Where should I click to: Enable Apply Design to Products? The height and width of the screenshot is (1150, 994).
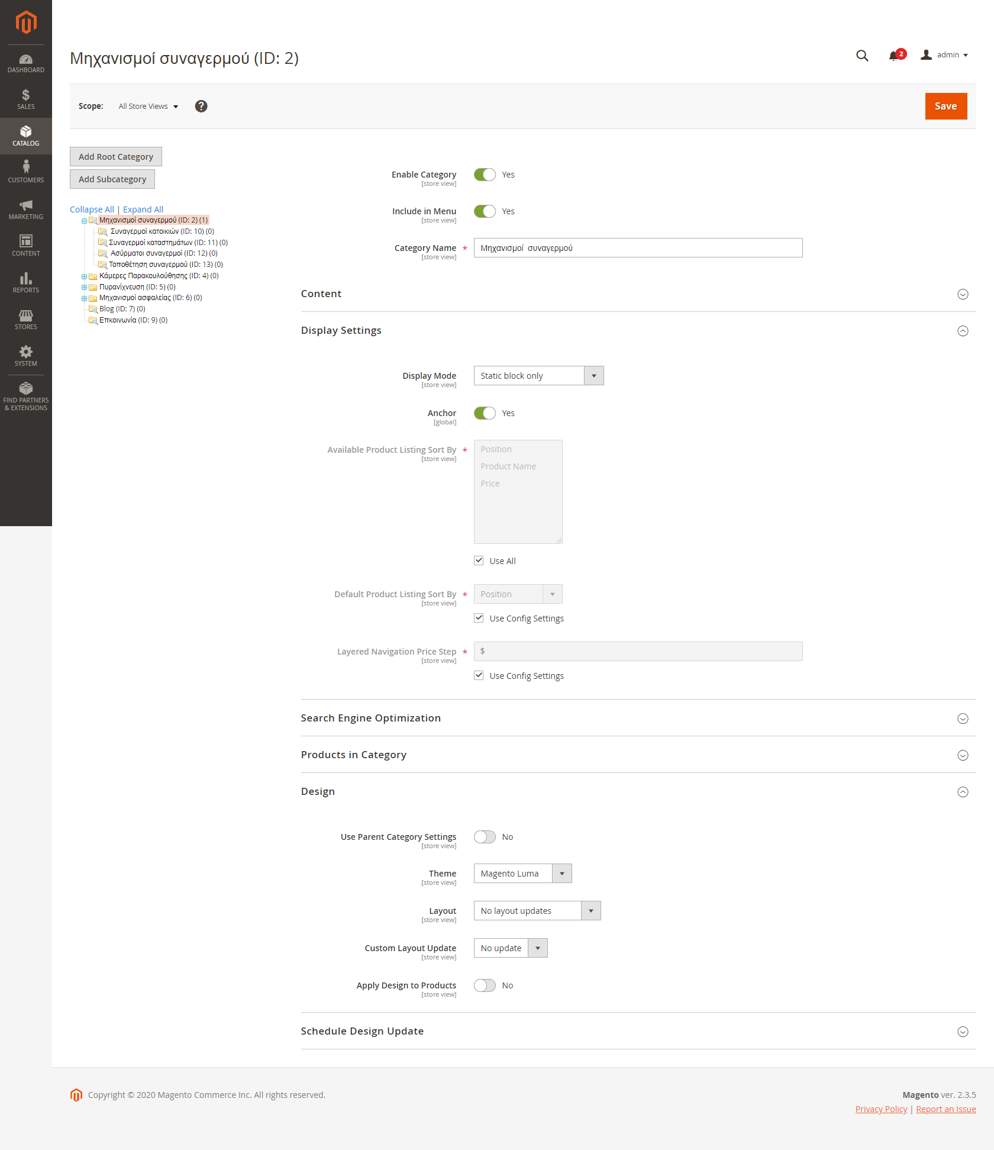pos(485,985)
